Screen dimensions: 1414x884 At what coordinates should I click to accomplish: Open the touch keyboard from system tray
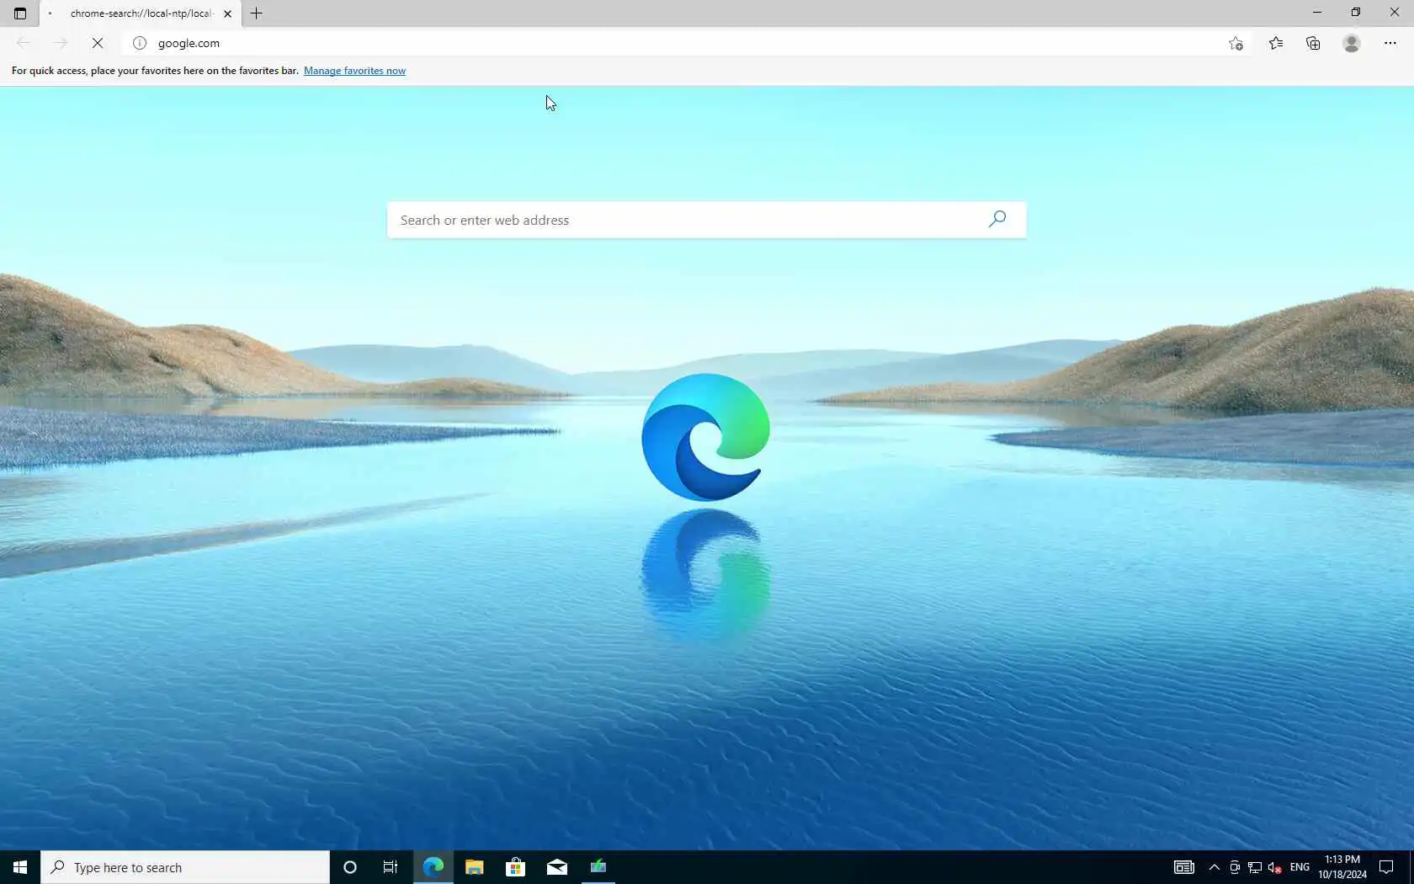(x=1183, y=867)
